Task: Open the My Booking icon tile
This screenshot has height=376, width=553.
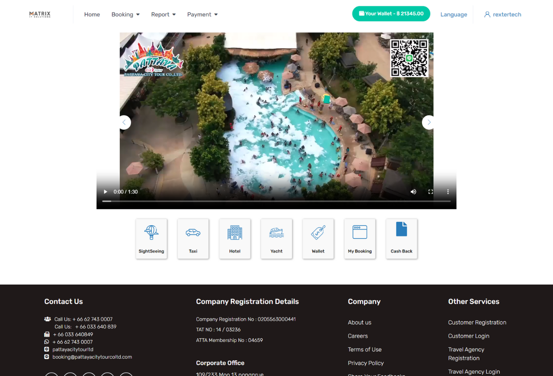Action: tap(360, 238)
